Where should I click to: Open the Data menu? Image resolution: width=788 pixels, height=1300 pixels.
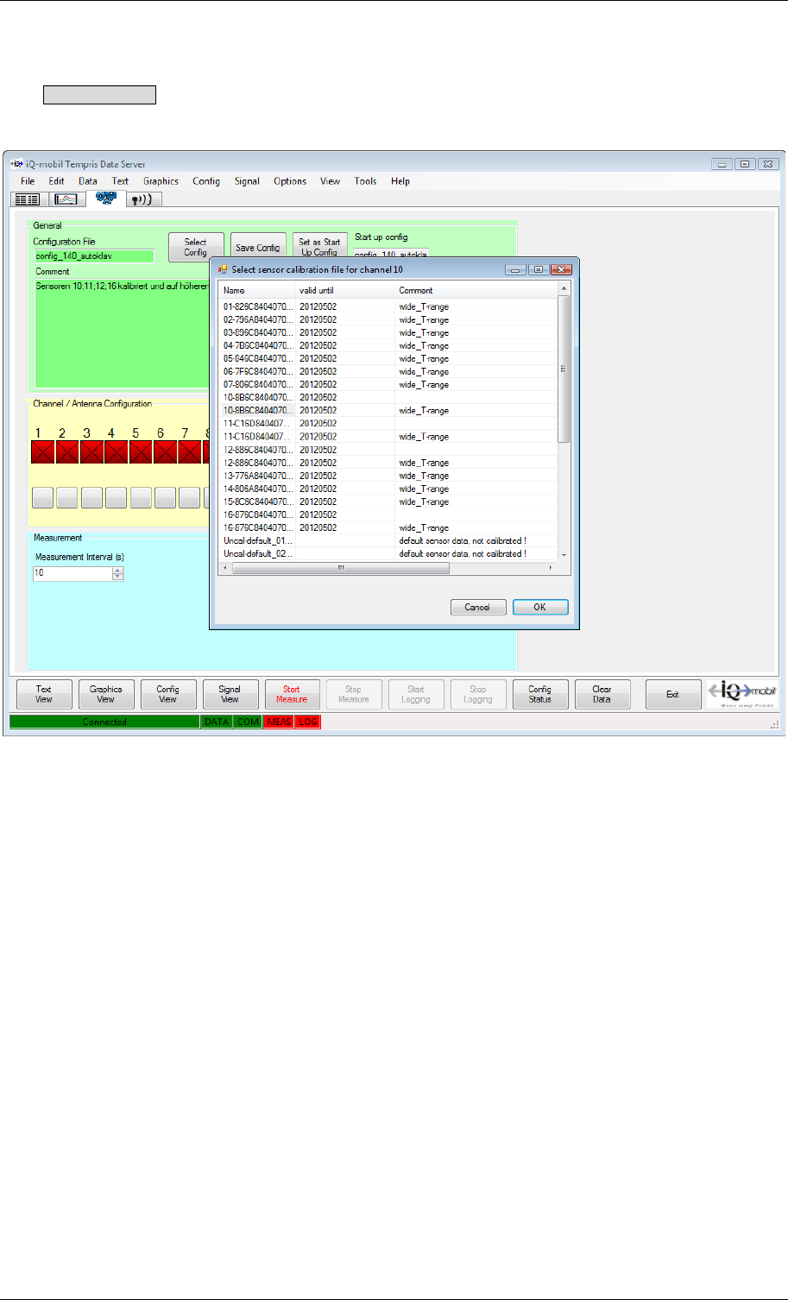click(x=88, y=181)
